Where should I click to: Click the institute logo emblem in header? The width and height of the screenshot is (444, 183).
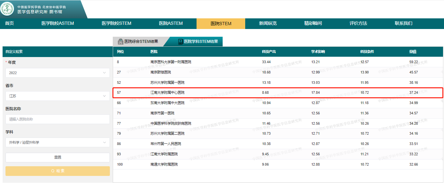pos(7,9)
